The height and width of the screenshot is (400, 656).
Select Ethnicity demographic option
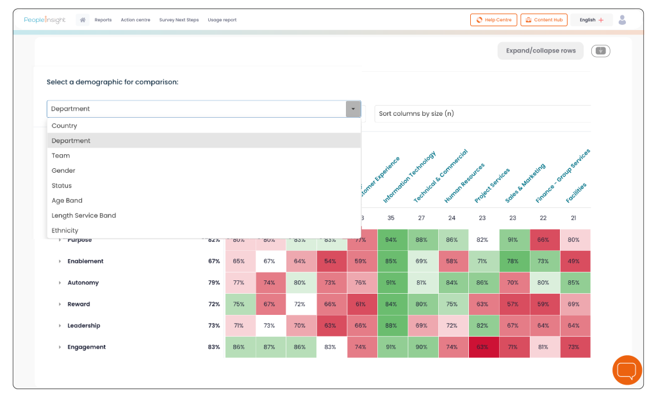click(x=65, y=230)
